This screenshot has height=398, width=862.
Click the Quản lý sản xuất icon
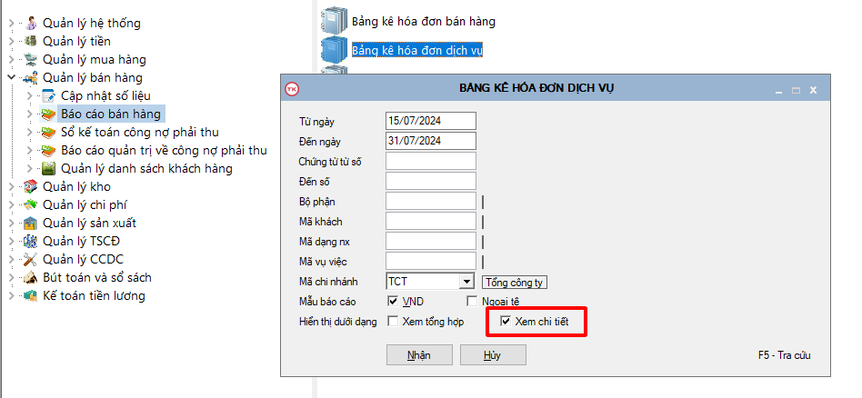click(x=31, y=223)
